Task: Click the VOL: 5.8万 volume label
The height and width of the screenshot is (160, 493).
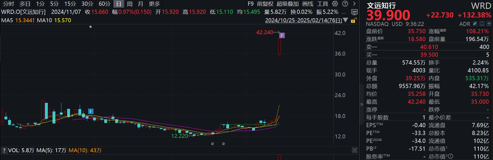Action: [x=21, y=150]
